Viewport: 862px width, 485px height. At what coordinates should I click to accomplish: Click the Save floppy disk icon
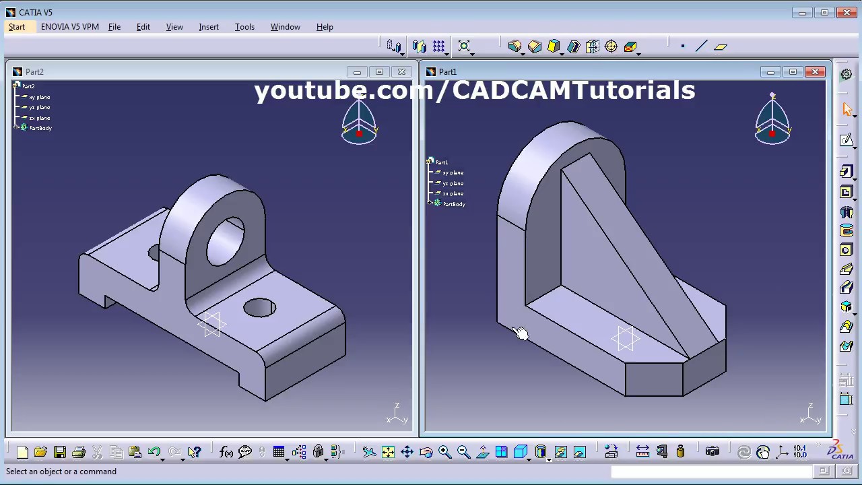coord(60,452)
